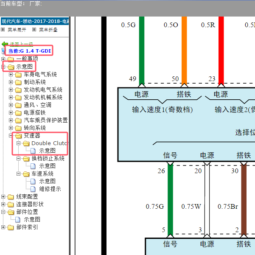Click the green back arrow icon

[5, 44]
